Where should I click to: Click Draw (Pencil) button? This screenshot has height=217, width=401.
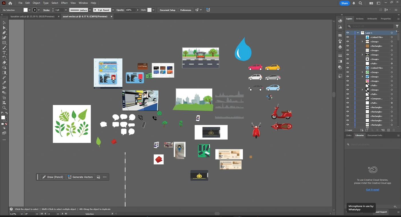52,177
